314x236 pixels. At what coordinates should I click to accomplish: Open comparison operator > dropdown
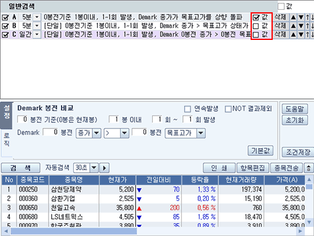124,133
